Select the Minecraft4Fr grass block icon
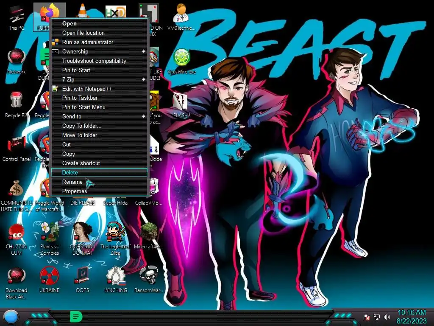Image resolution: width=434 pixels, height=326 pixels. pyautogui.click(x=149, y=236)
